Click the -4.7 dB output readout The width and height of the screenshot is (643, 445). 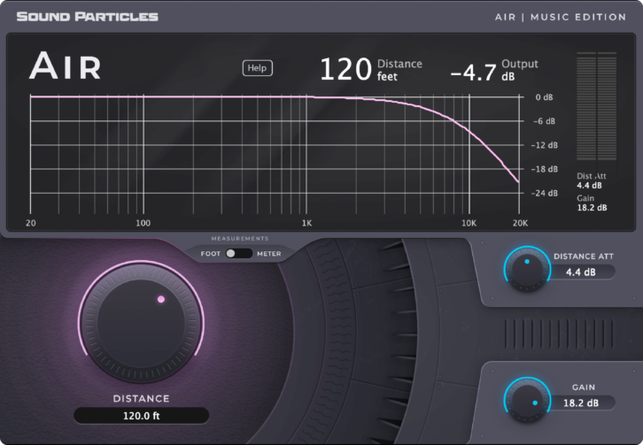click(473, 71)
